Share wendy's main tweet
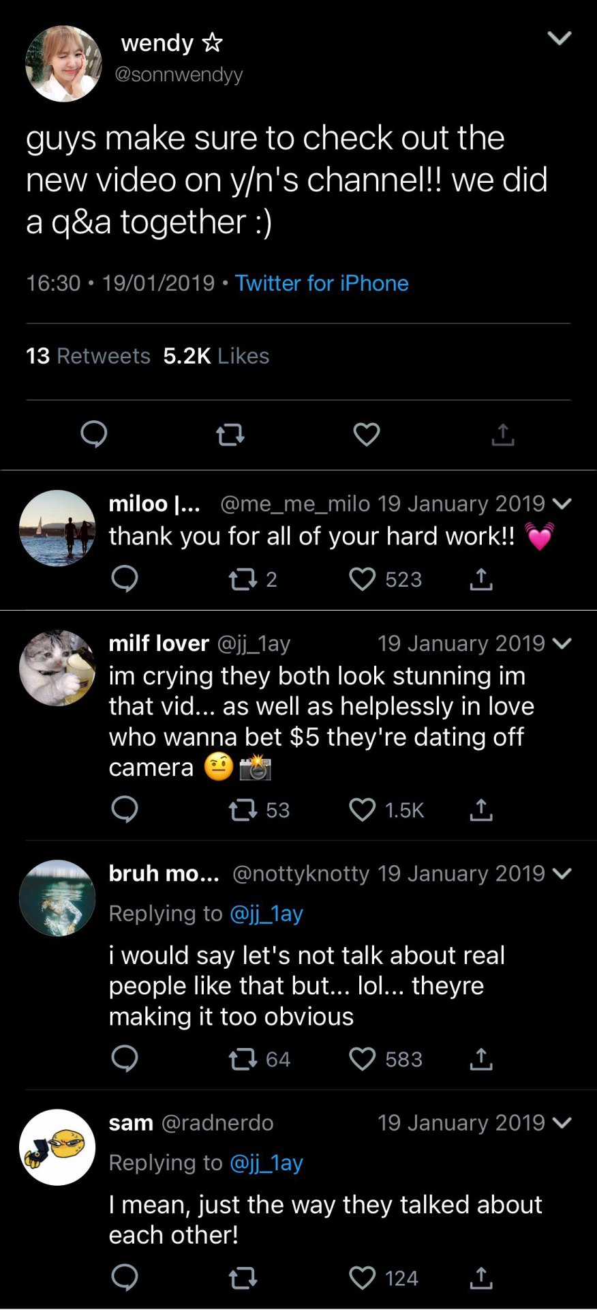Image resolution: width=597 pixels, height=1310 pixels. (503, 434)
